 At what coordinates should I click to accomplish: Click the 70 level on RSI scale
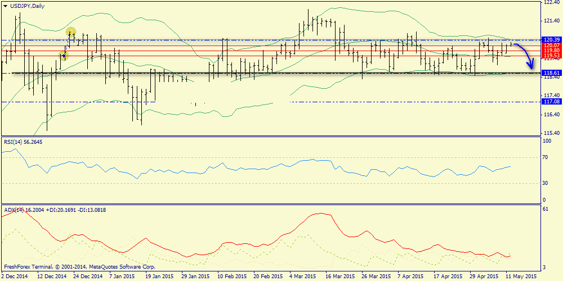(x=544, y=158)
